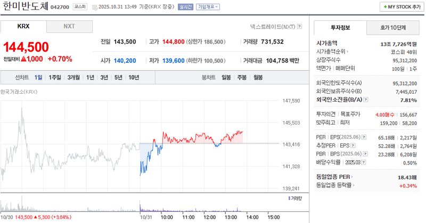Screen dimensions: 426x223
Task: Click the stock code 042700
Action: (x=60, y=7)
